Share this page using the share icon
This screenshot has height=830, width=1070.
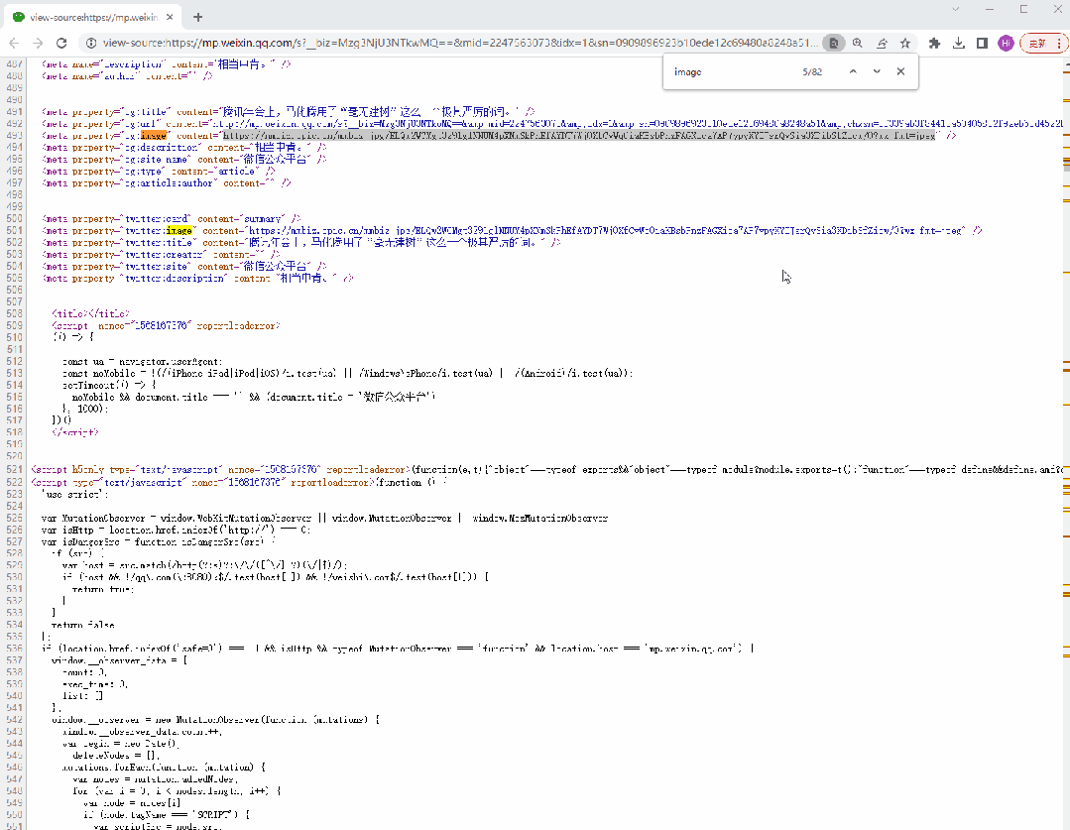click(x=882, y=43)
